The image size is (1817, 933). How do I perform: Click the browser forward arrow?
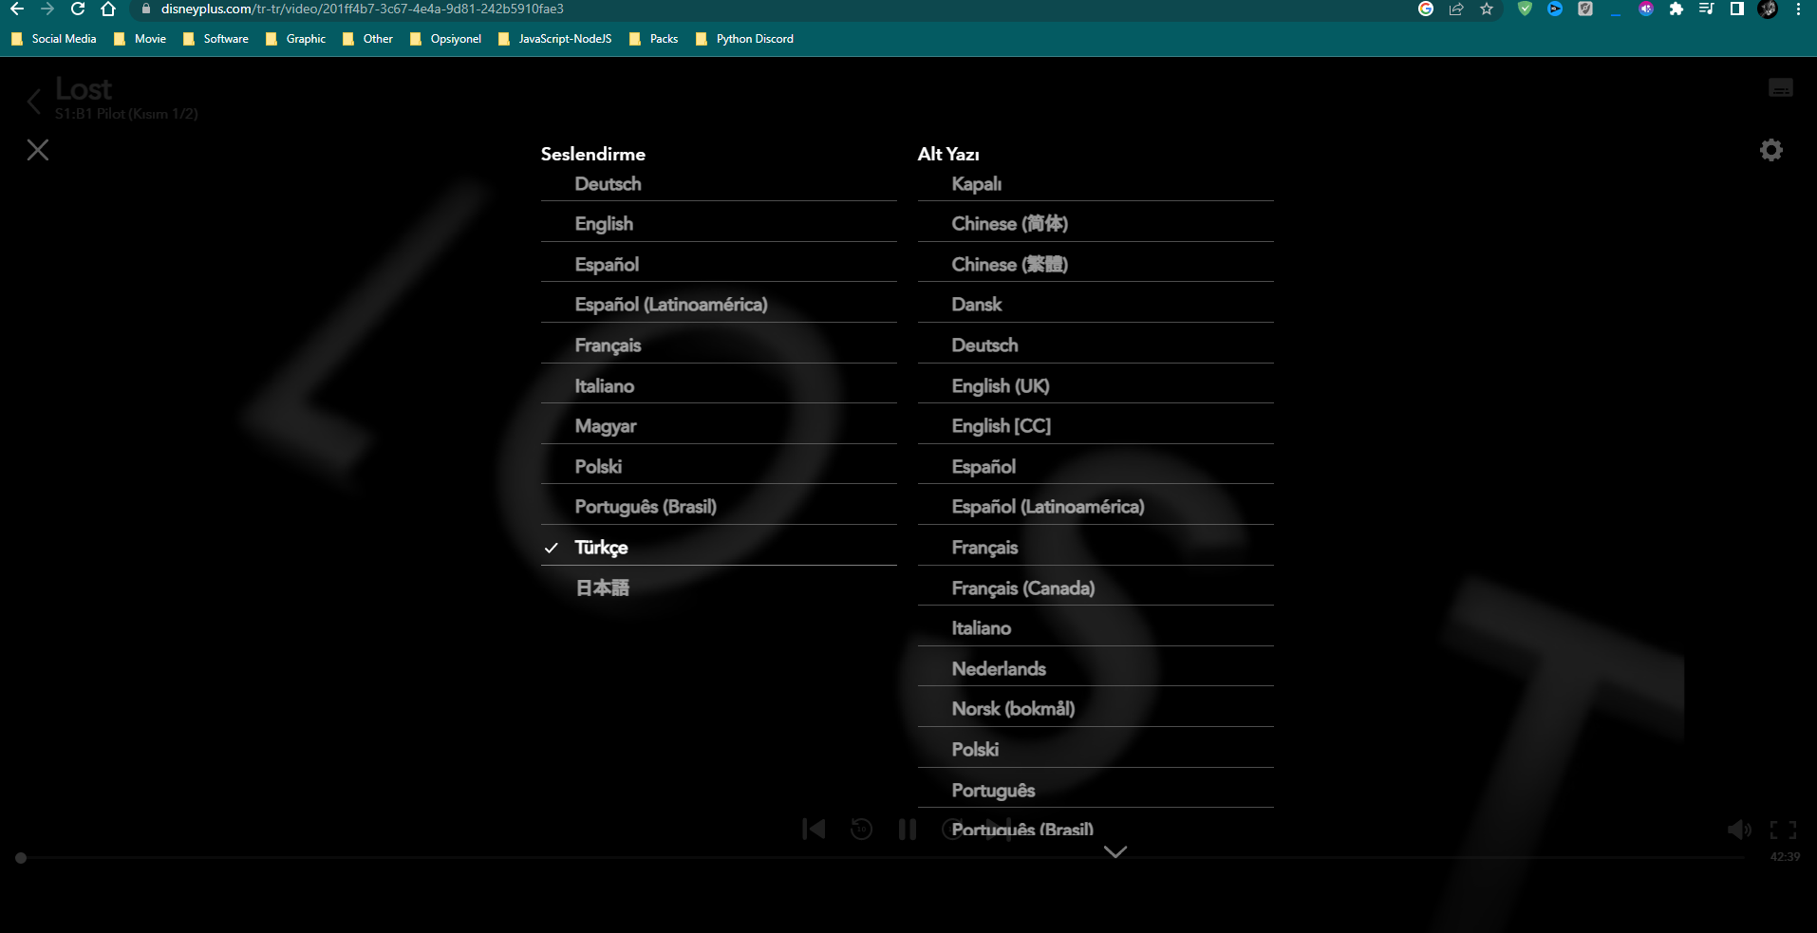coord(47,9)
